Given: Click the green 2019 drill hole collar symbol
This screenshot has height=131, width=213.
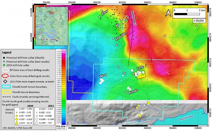Looking at the screenshot, I should click(4, 65).
